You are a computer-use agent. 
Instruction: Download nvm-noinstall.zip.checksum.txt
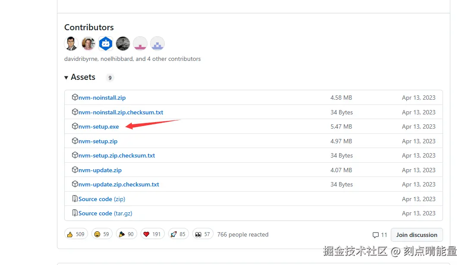tap(121, 112)
